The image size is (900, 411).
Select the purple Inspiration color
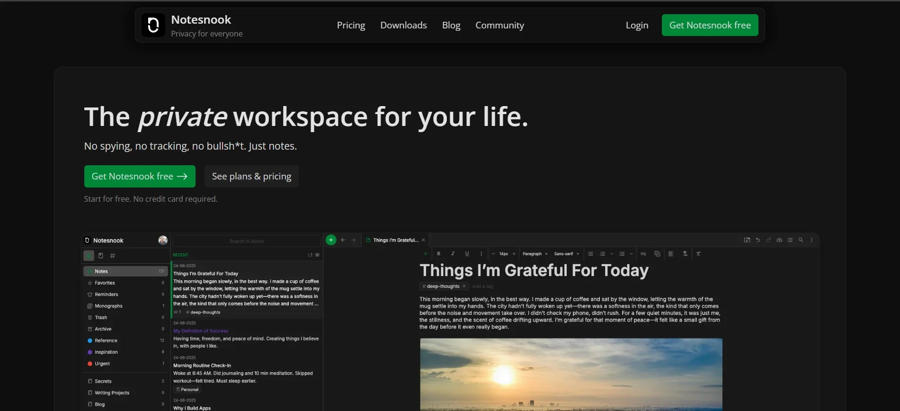tap(125, 352)
